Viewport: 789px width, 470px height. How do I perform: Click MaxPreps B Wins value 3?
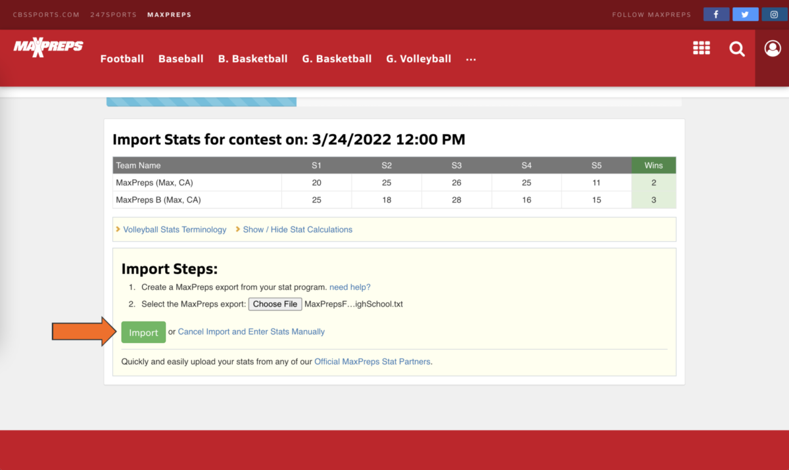[654, 200]
